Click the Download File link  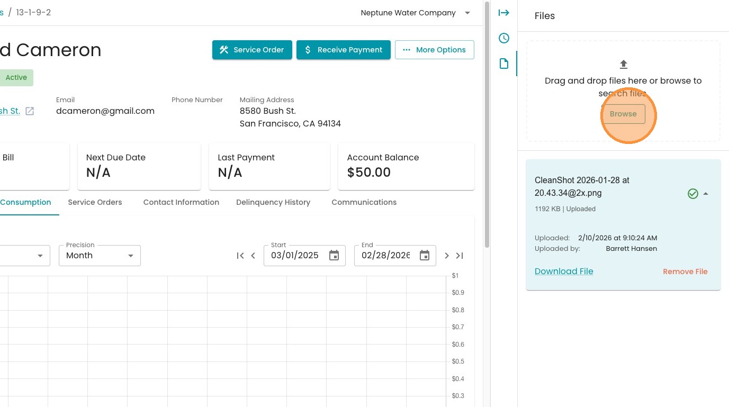point(563,271)
